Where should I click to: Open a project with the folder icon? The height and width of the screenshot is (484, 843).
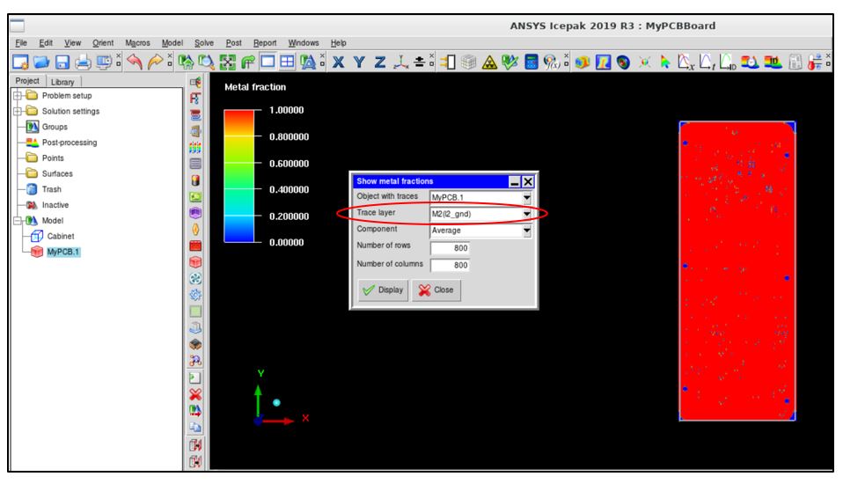click(x=40, y=62)
